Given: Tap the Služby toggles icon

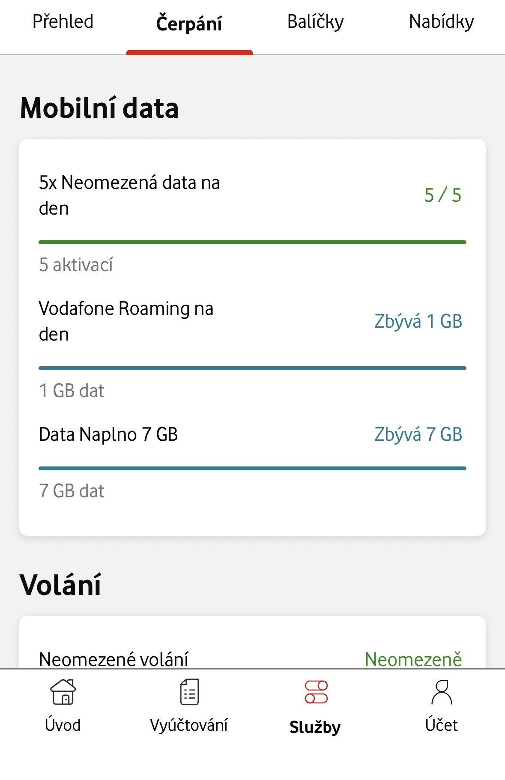Looking at the screenshot, I should point(316,692).
